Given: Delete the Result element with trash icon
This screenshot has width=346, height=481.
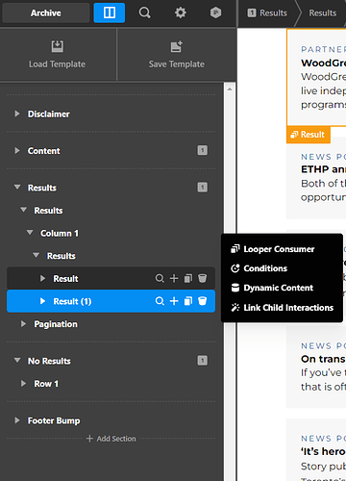Looking at the screenshot, I should point(202,278).
